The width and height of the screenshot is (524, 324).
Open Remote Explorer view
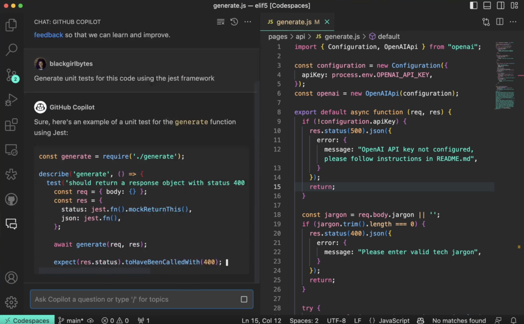11,150
